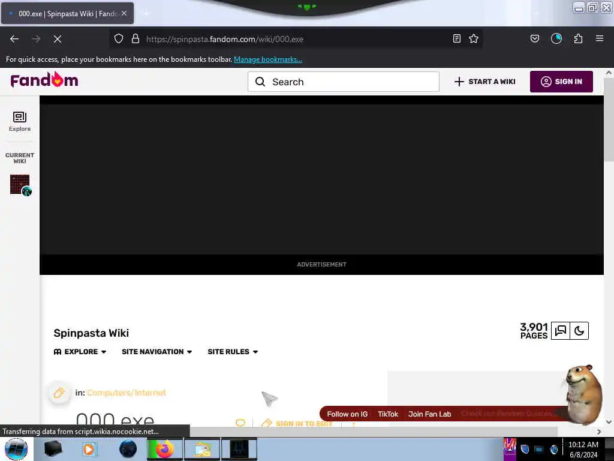Open the article comments bubble icon

(240, 423)
